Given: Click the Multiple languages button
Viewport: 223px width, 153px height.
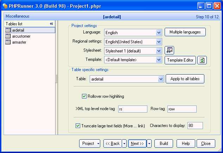Looking at the screenshot, I should [185, 32].
